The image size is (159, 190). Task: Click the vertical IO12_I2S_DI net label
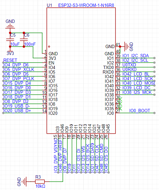(x=79, y=160)
